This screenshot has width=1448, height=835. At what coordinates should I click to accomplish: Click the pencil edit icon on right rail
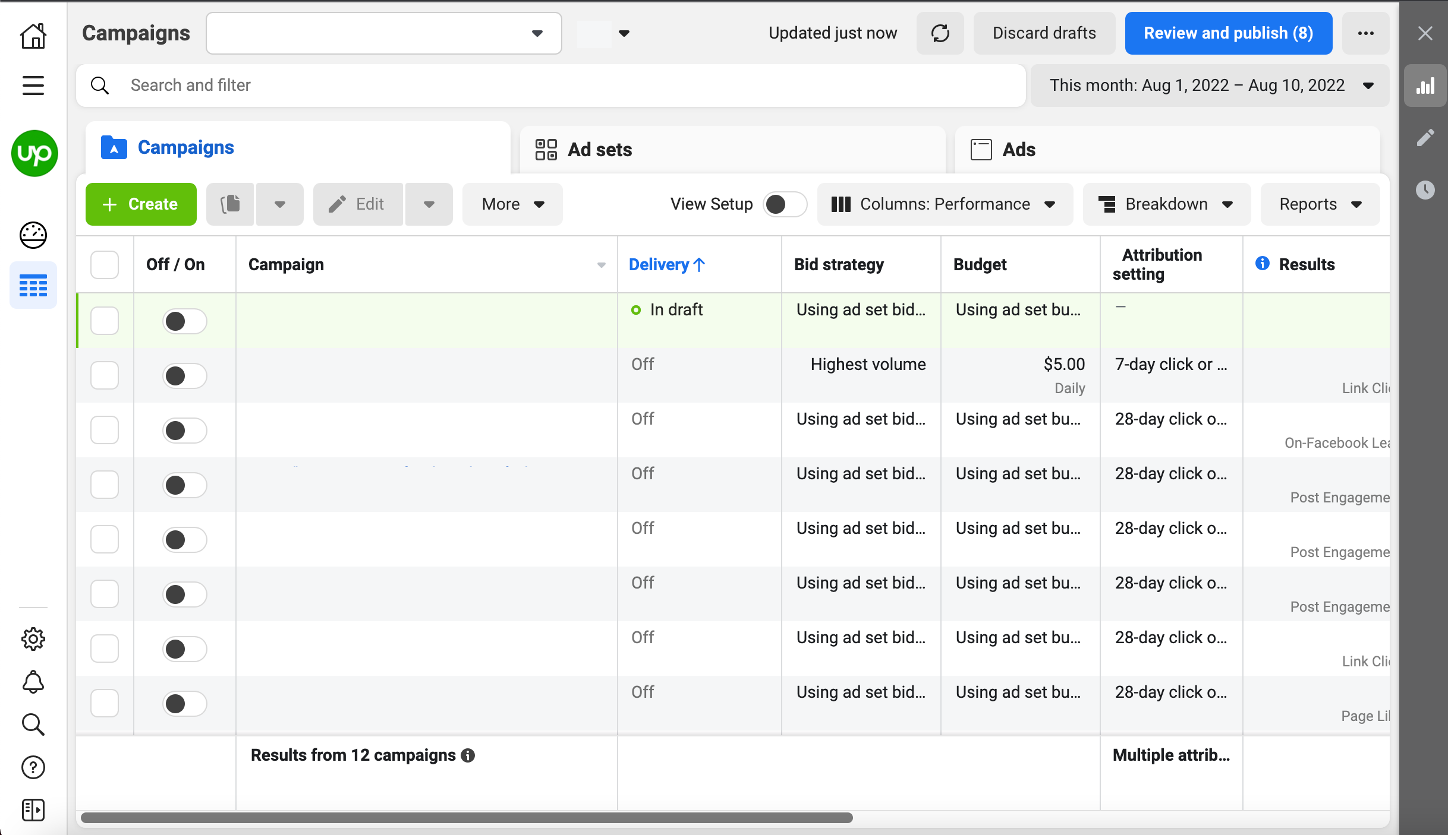click(x=1425, y=138)
